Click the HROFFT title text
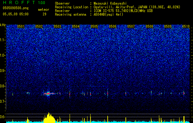 click(x=19, y=2)
